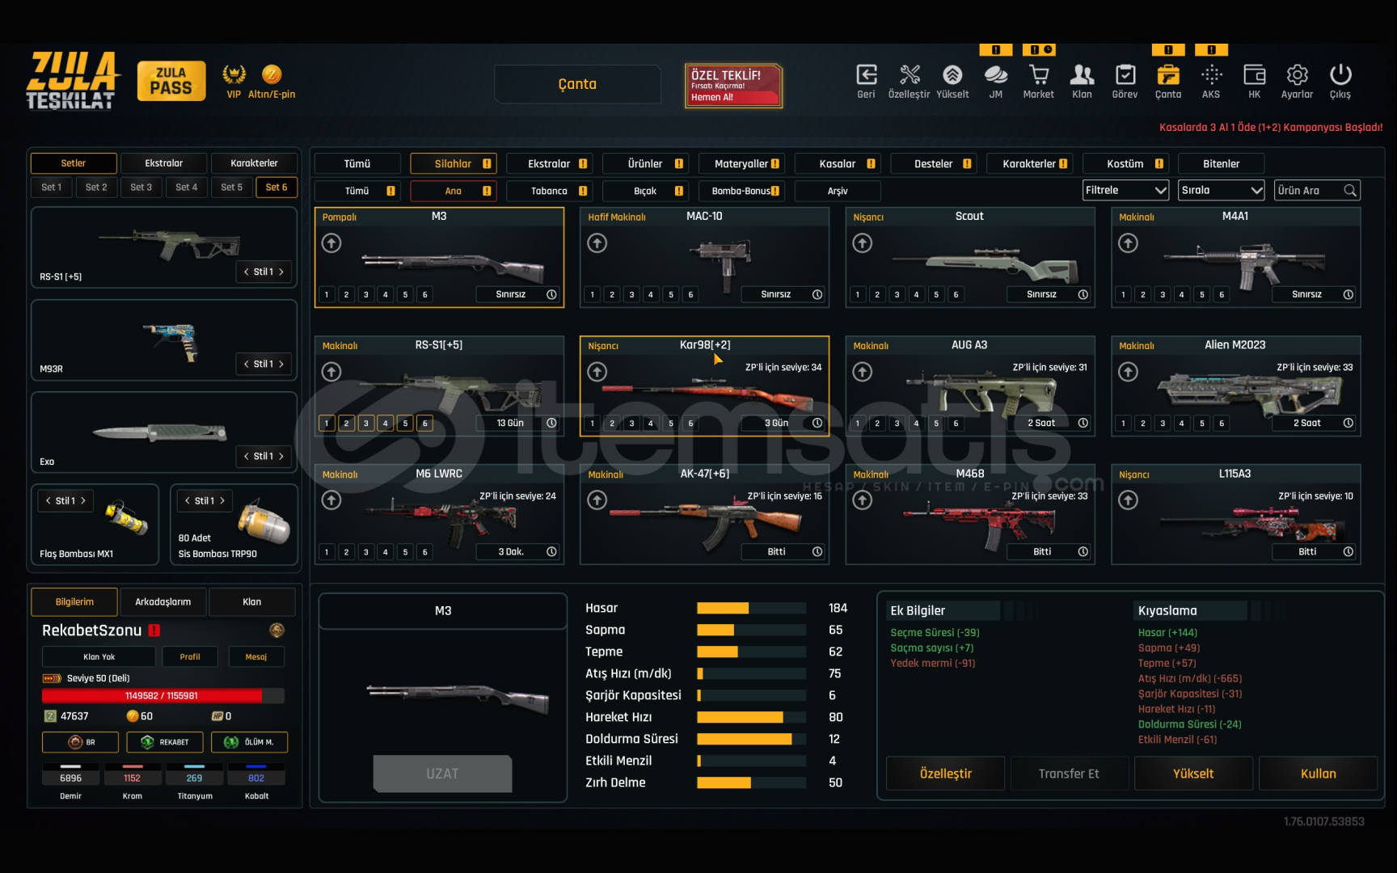Open the Görev missions icon
This screenshot has height=873, width=1397.
[x=1125, y=75]
